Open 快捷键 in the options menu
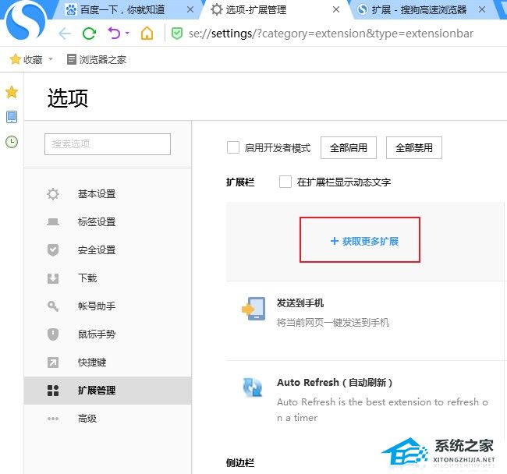 (x=108, y=363)
